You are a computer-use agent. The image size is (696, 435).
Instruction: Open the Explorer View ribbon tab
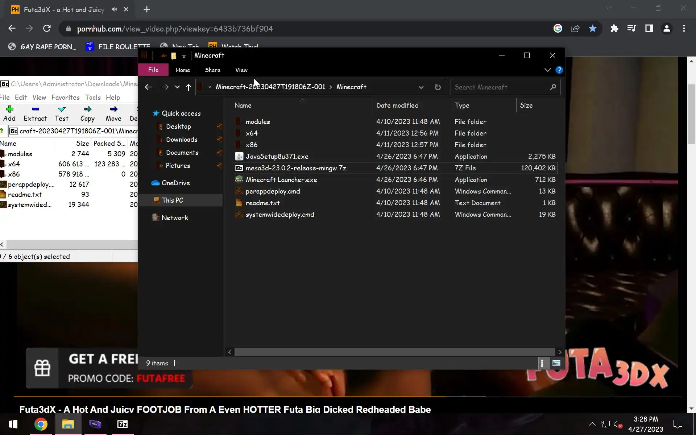pos(241,70)
